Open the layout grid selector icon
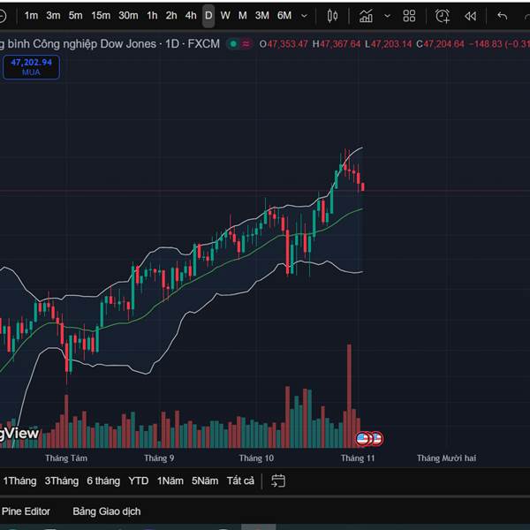 tap(409, 16)
